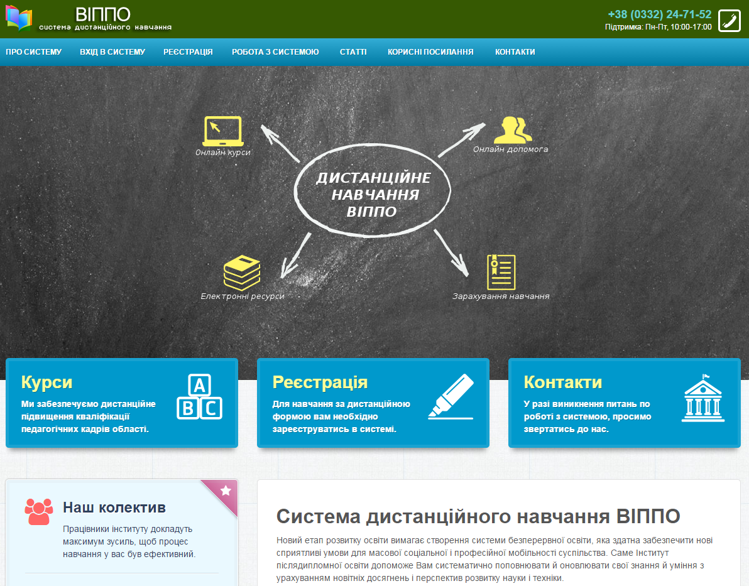749x586 pixels.
Task: Open КОРИСНІ ПОСИЛАННЯ from the navigation
Action: click(x=430, y=52)
